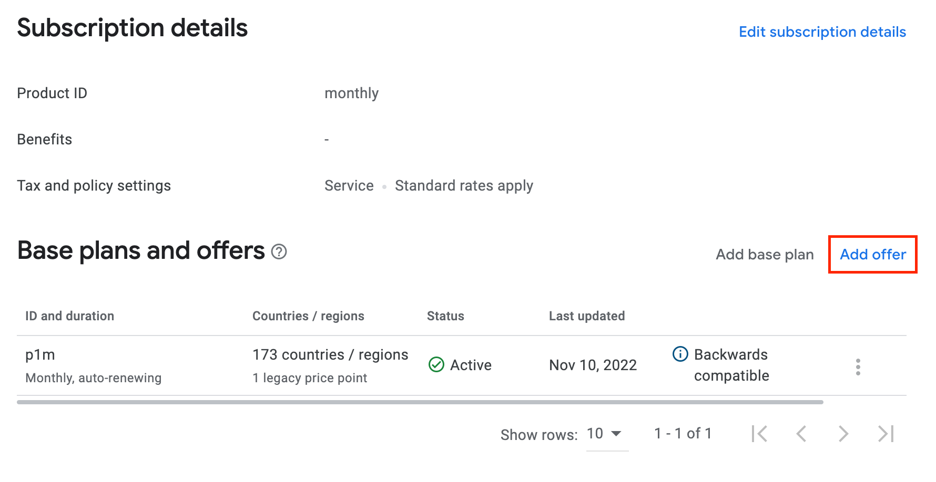Image resolution: width=936 pixels, height=482 pixels.
Task: Click the dropdown arrow next to 10
Action: [x=616, y=434]
